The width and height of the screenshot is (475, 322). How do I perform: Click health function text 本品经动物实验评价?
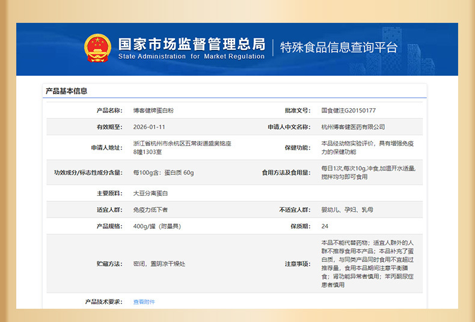[x=367, y=148]
